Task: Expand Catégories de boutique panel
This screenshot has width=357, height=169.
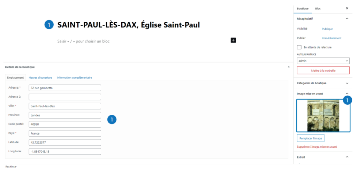Action: [x=347, y=83]
